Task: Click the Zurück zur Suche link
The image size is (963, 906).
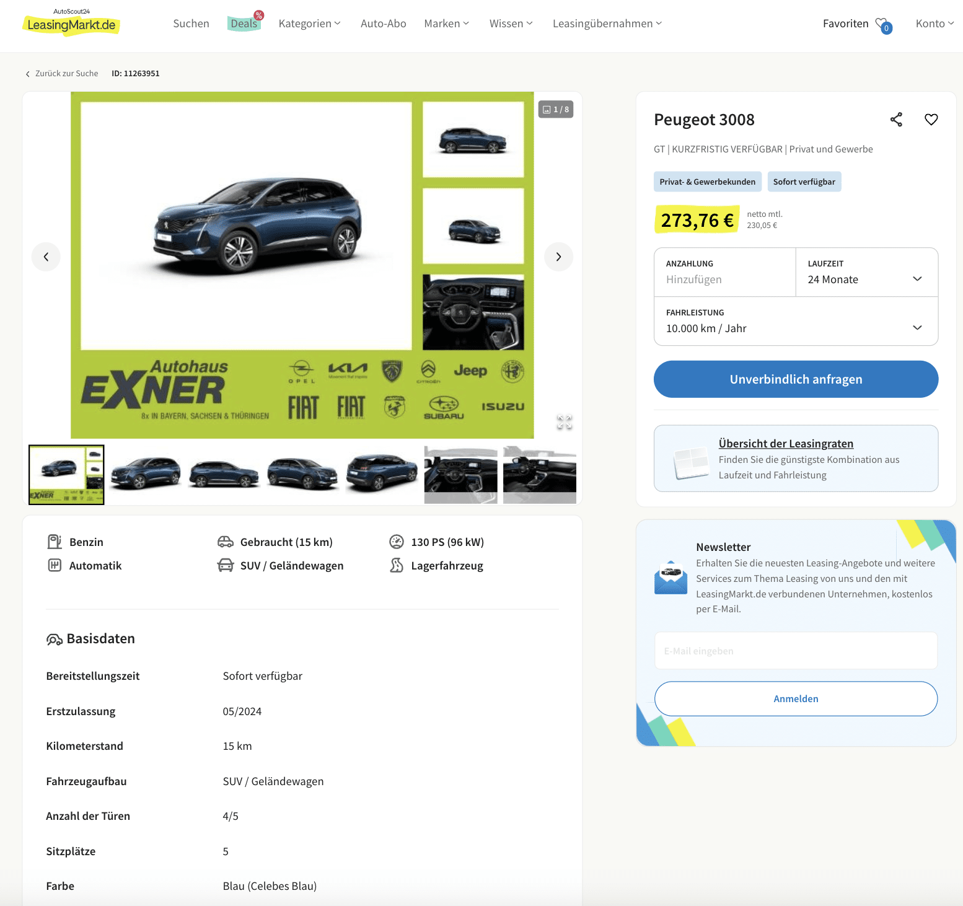Action: (66, 74)
